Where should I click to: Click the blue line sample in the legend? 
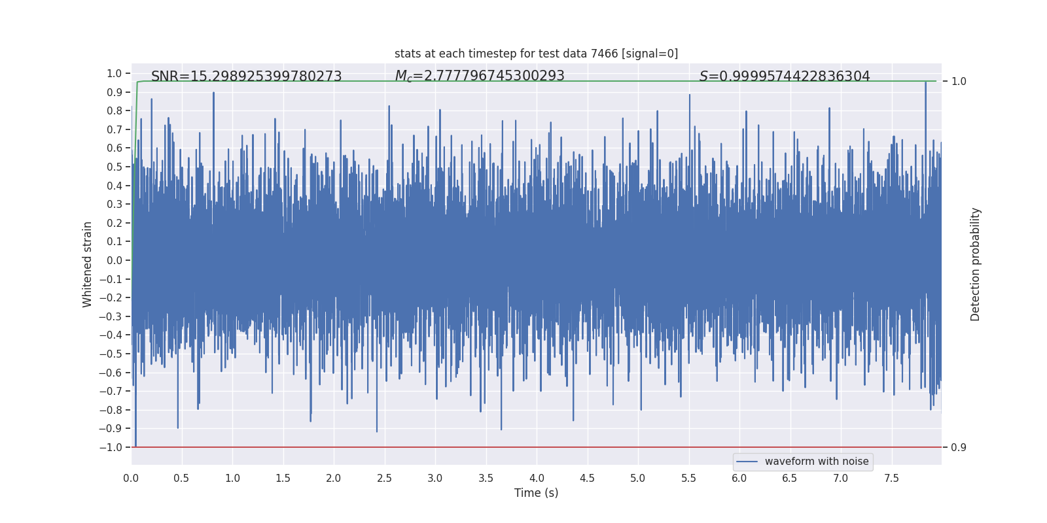tap(747, 462)
